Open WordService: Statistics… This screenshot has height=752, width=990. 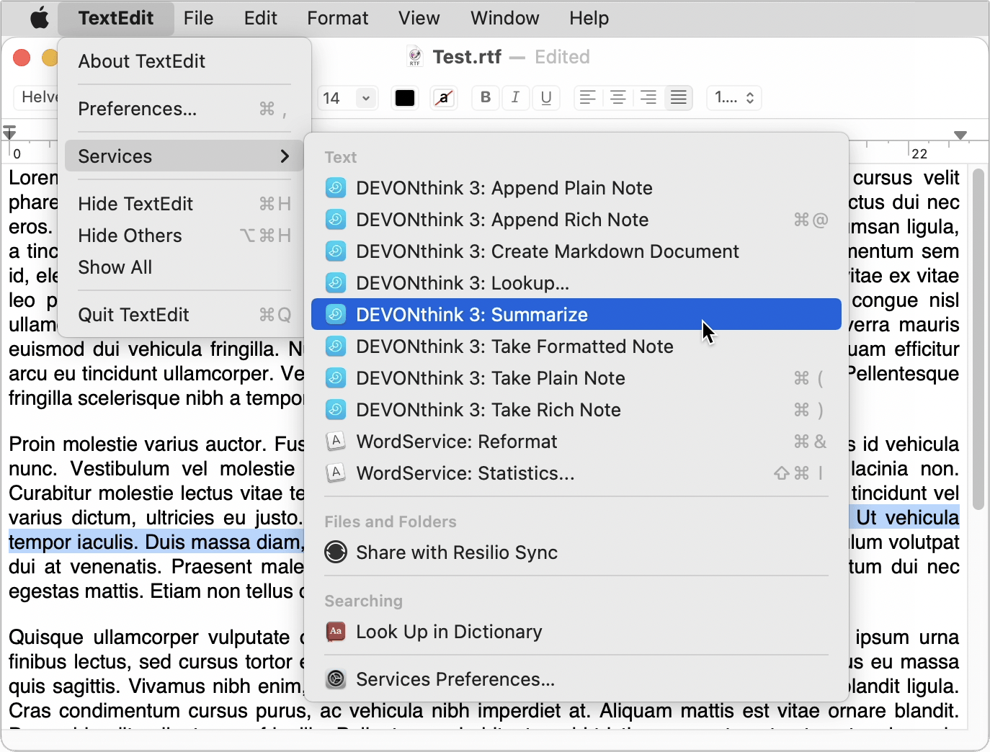click(576, 473)
